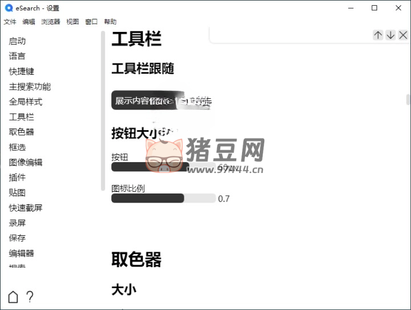Image resolution: width=411 pixels, height=310 pixels.
Task: Close the find bar with the X icon
Action: 403,35
